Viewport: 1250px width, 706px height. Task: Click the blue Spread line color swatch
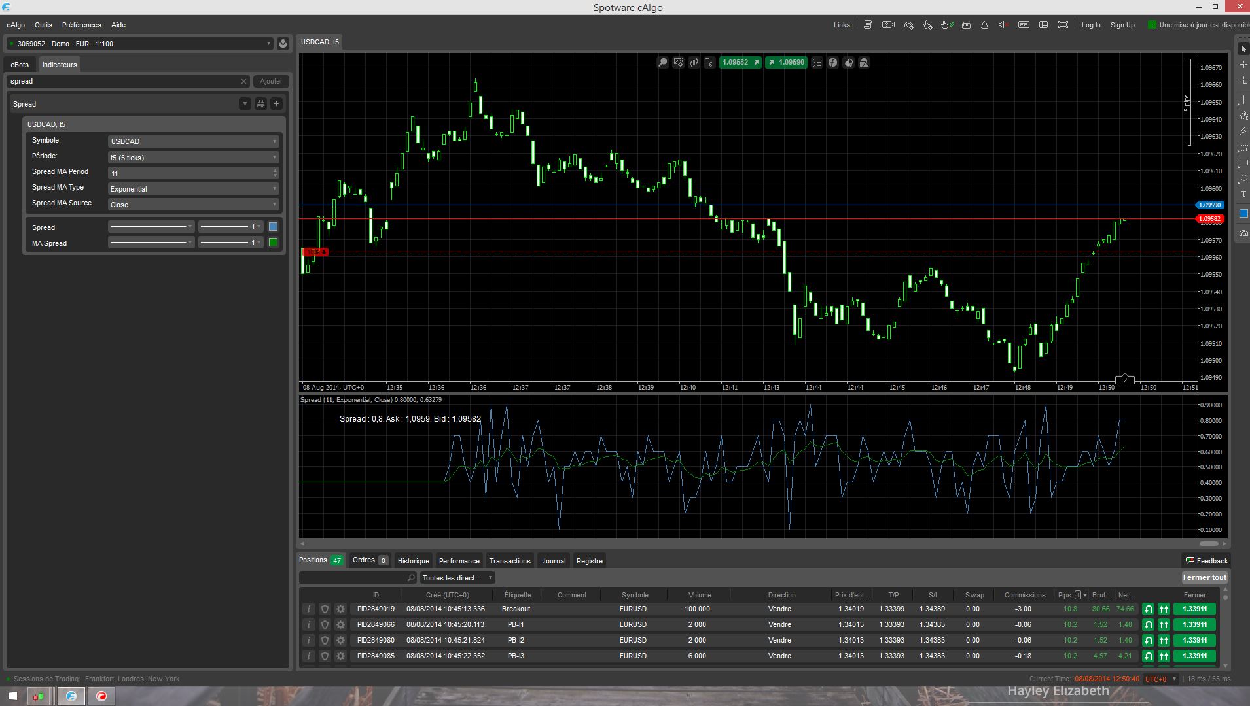pyautogui.click(x=273, y=227)
